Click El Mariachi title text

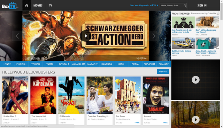pos(65,117)
